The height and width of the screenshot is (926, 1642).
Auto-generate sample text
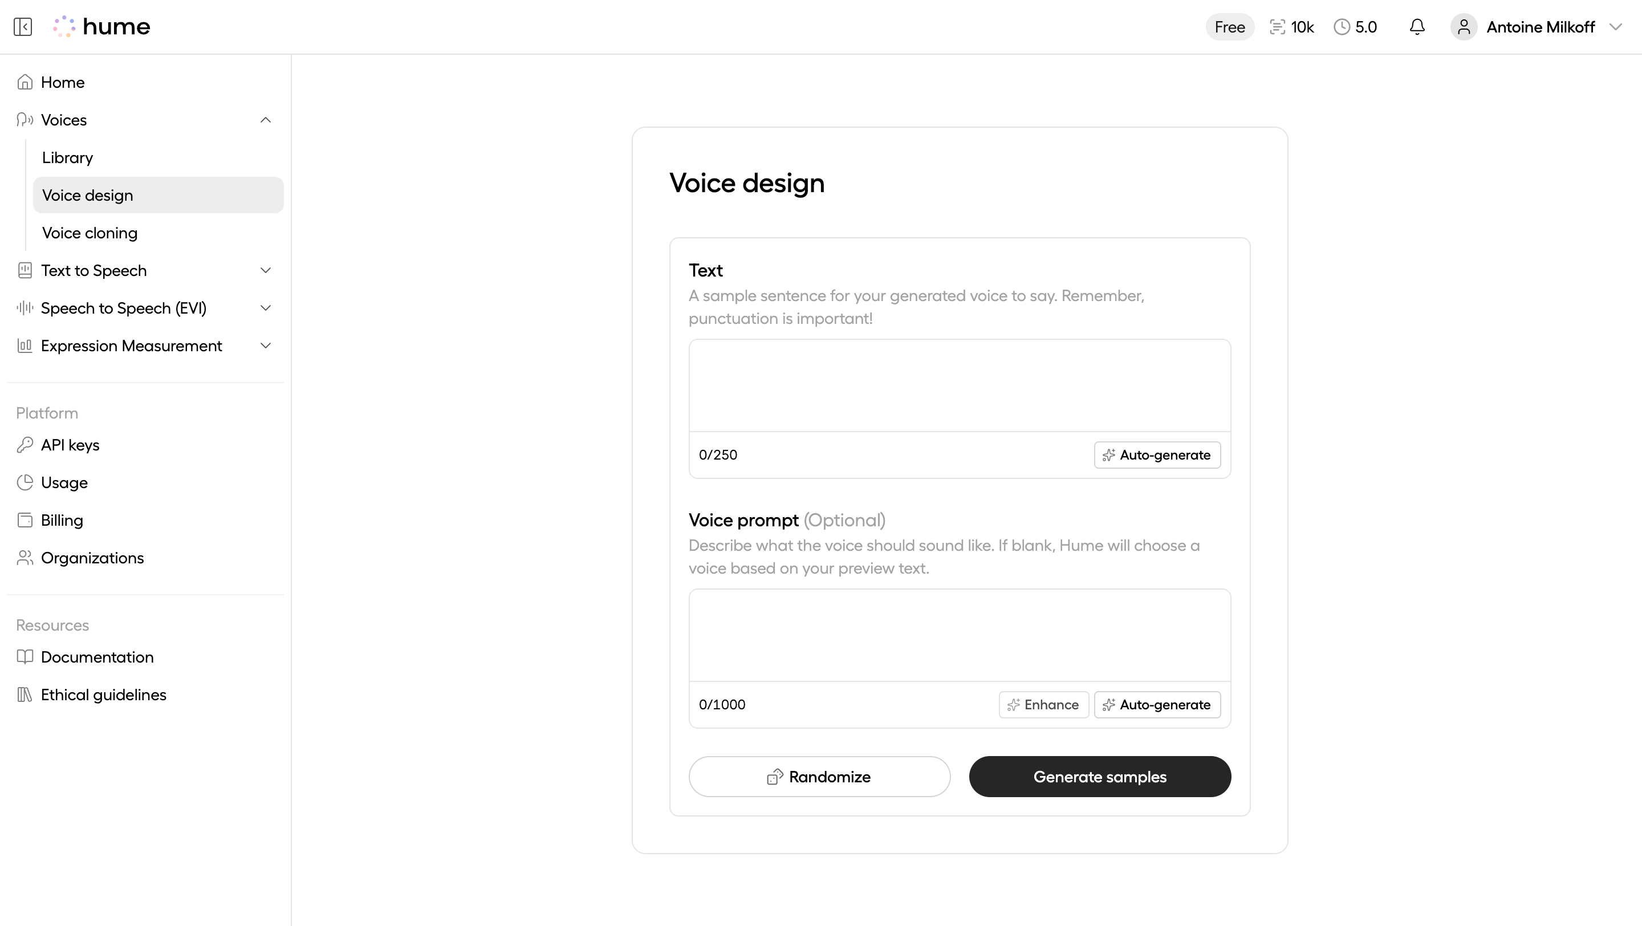[1157, 454]
